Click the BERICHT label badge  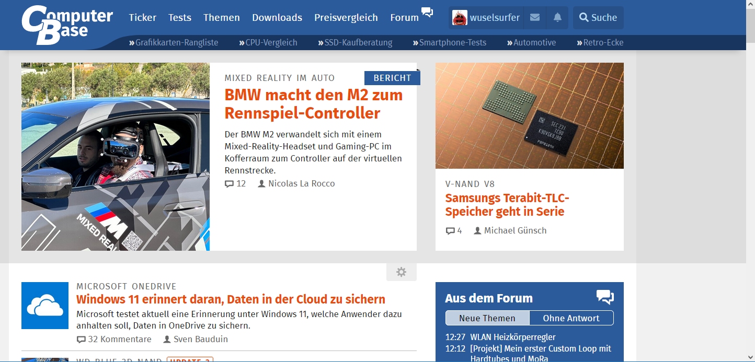(392, 78)
